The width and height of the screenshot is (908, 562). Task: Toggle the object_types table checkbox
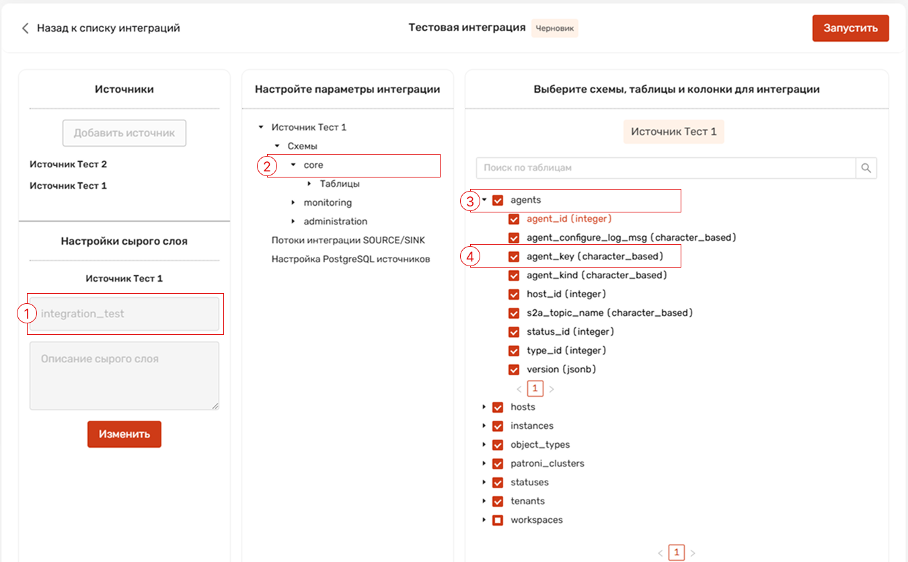pos(498,445)
